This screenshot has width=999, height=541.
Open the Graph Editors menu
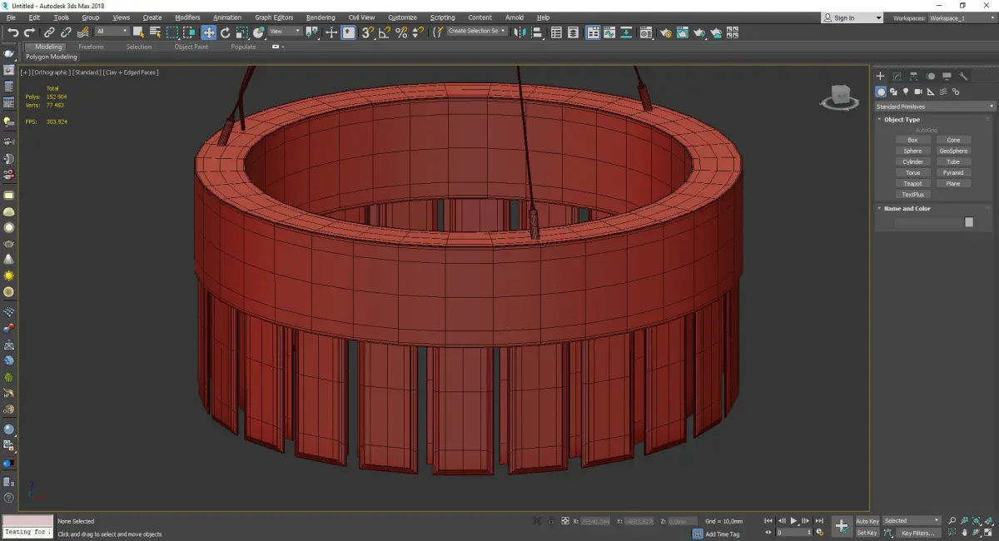click(x=274, y=17)
